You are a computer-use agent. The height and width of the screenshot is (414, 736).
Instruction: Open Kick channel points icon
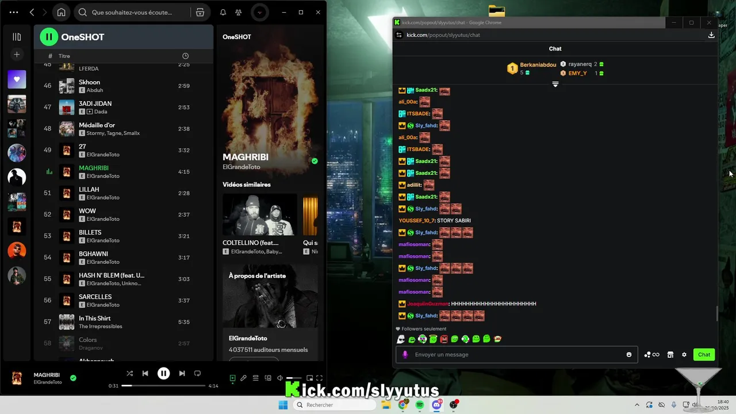coord(651,355)
